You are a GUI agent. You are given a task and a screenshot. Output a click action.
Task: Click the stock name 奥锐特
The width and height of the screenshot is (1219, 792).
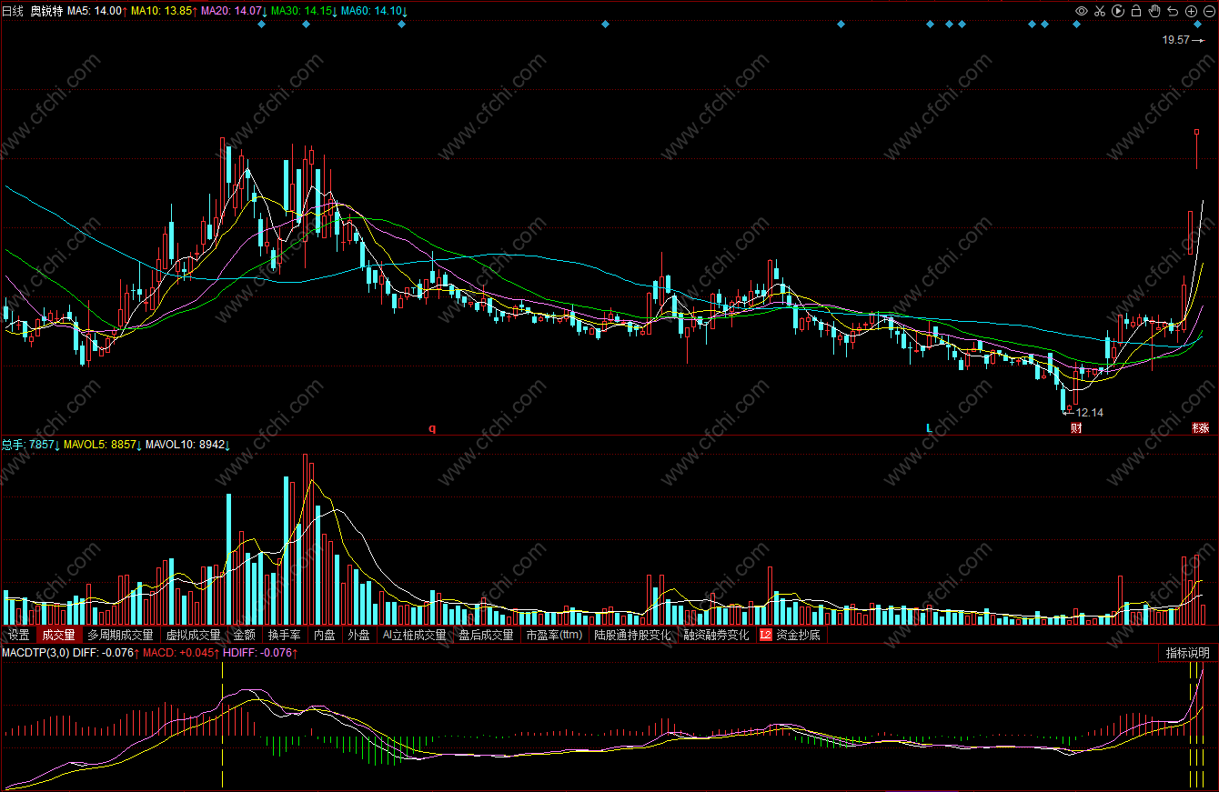point(47,11)
